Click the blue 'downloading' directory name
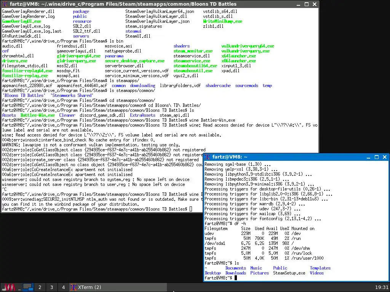The width and height of the screenshot is (390, 292). (x=142, y=86)
